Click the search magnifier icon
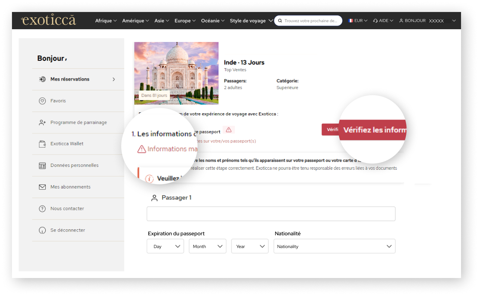 [280, 21]
